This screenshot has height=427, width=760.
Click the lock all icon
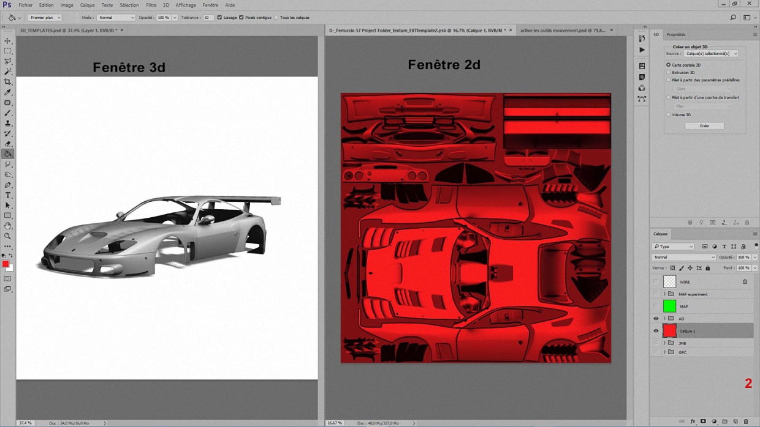[707, 268]
